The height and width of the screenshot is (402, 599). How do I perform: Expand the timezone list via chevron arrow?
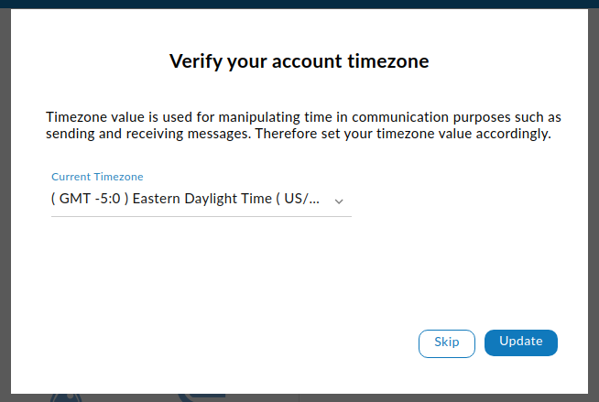[339, 201]
